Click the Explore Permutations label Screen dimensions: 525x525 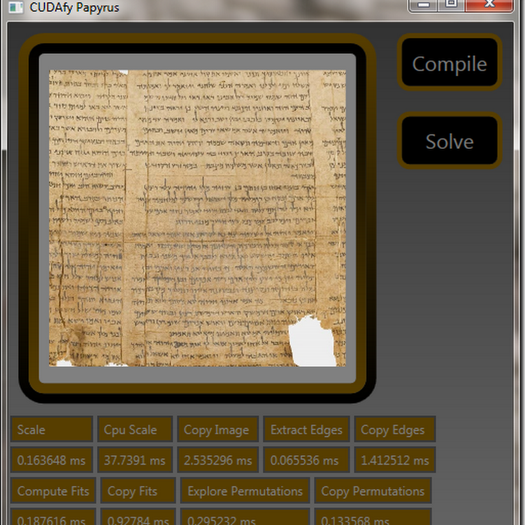pyautogui.click(x=245, y=491)
